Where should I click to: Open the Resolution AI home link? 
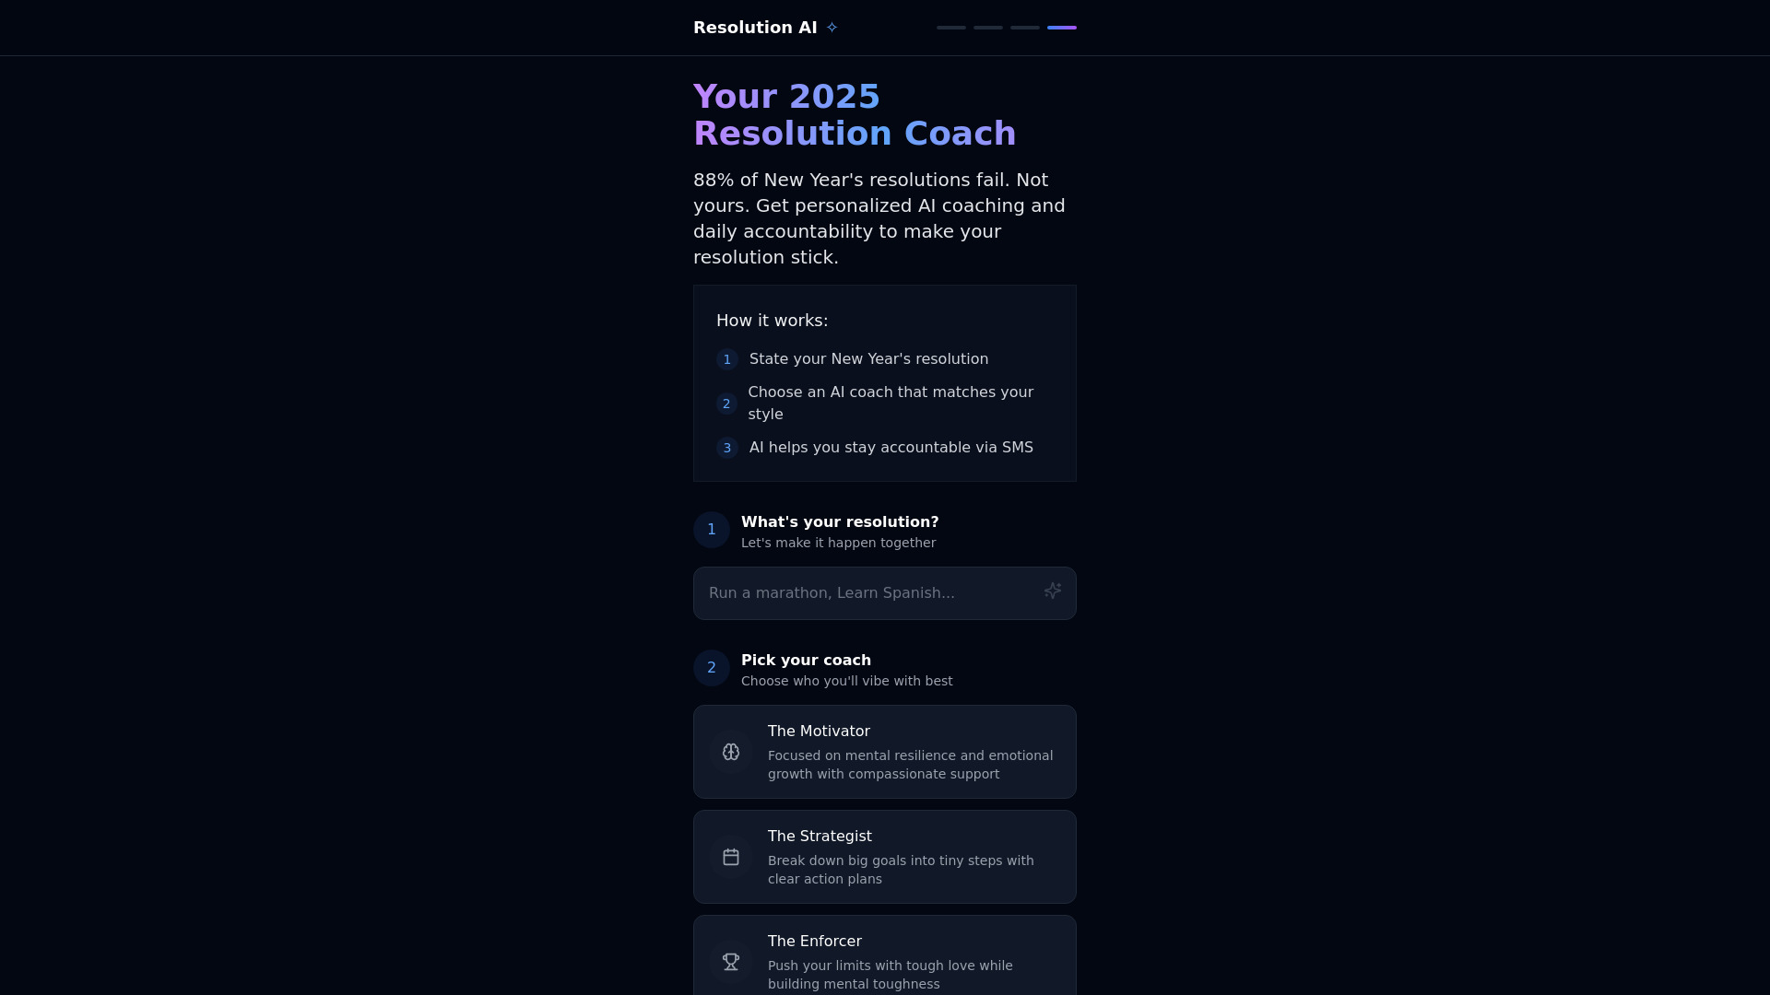coord(755,27)
